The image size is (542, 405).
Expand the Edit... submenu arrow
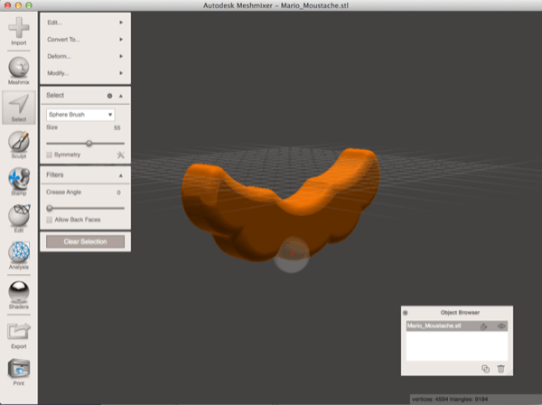tap(121, 23)
